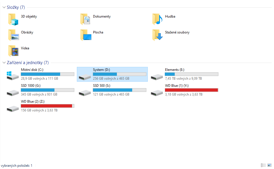Select the SSD 1000 (G:) drive icon

[x=12, y=93]
